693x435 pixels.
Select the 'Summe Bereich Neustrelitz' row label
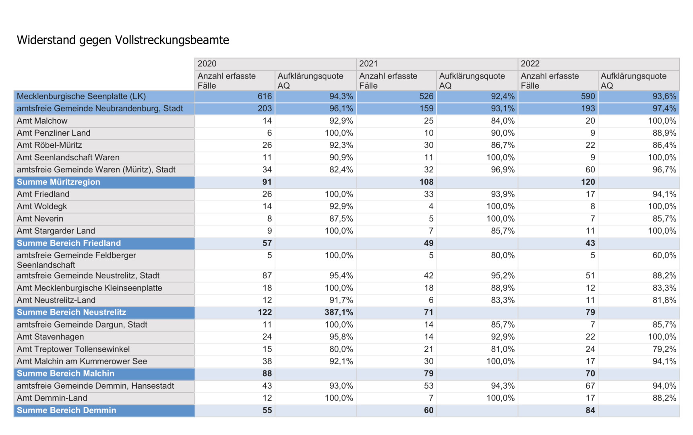click(71, 313)
